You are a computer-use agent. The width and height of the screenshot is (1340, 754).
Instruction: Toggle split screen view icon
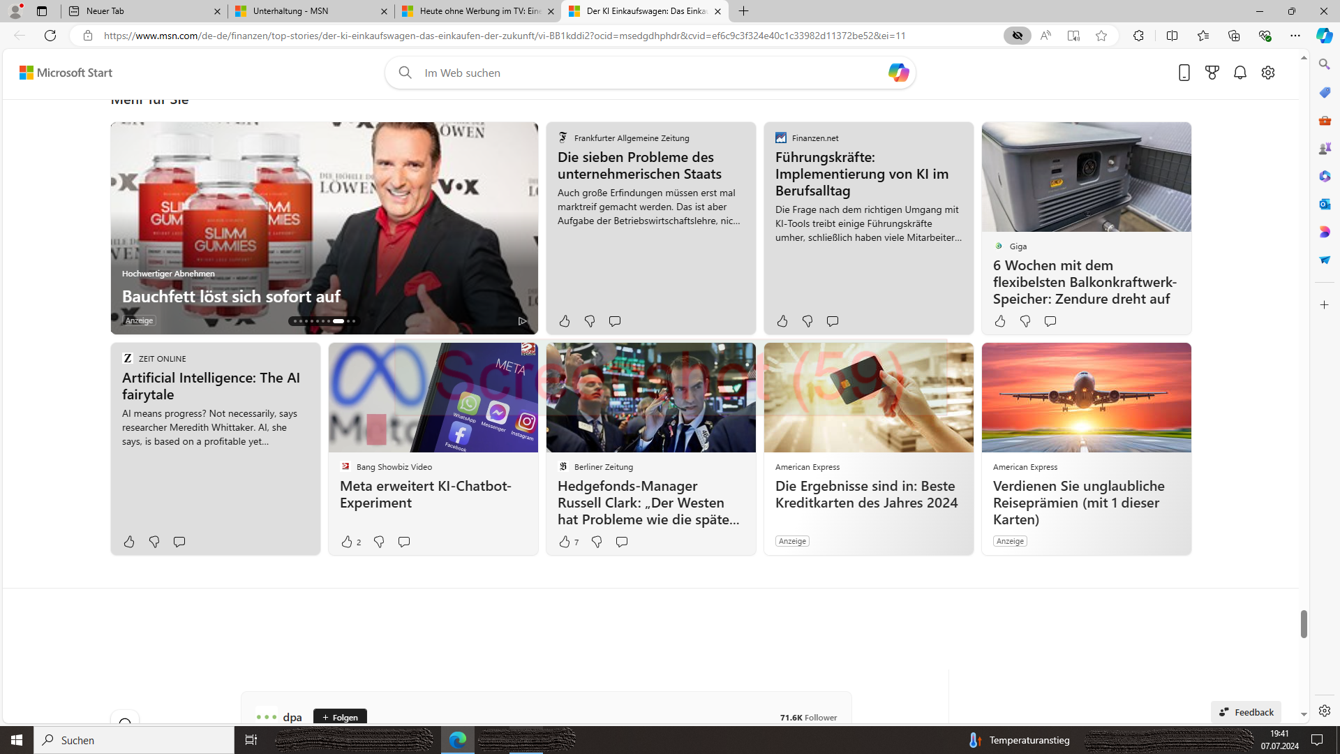(1172, 36)
